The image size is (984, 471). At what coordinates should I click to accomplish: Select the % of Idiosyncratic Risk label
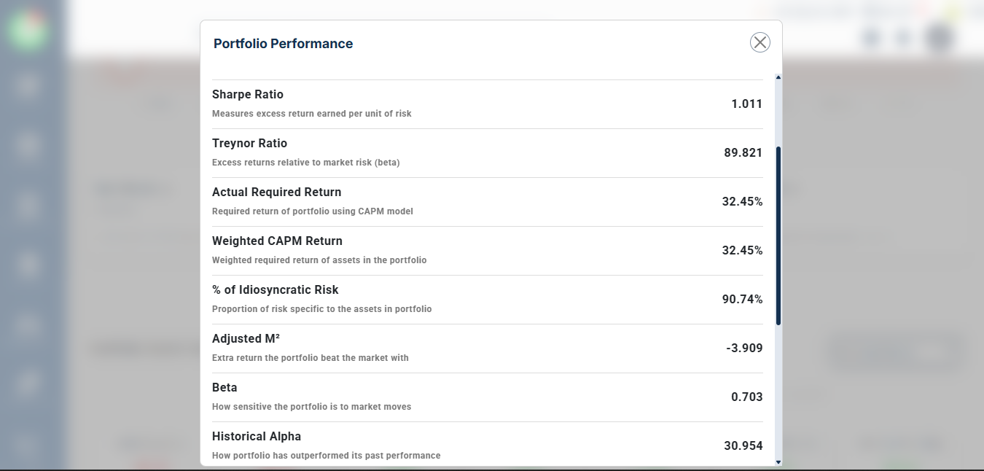[x=275, y=290]
